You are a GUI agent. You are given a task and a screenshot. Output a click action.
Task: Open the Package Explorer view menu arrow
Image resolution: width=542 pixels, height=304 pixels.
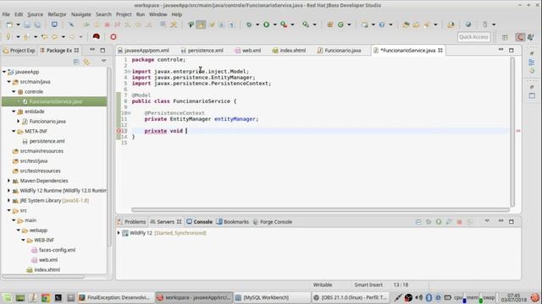103,61
